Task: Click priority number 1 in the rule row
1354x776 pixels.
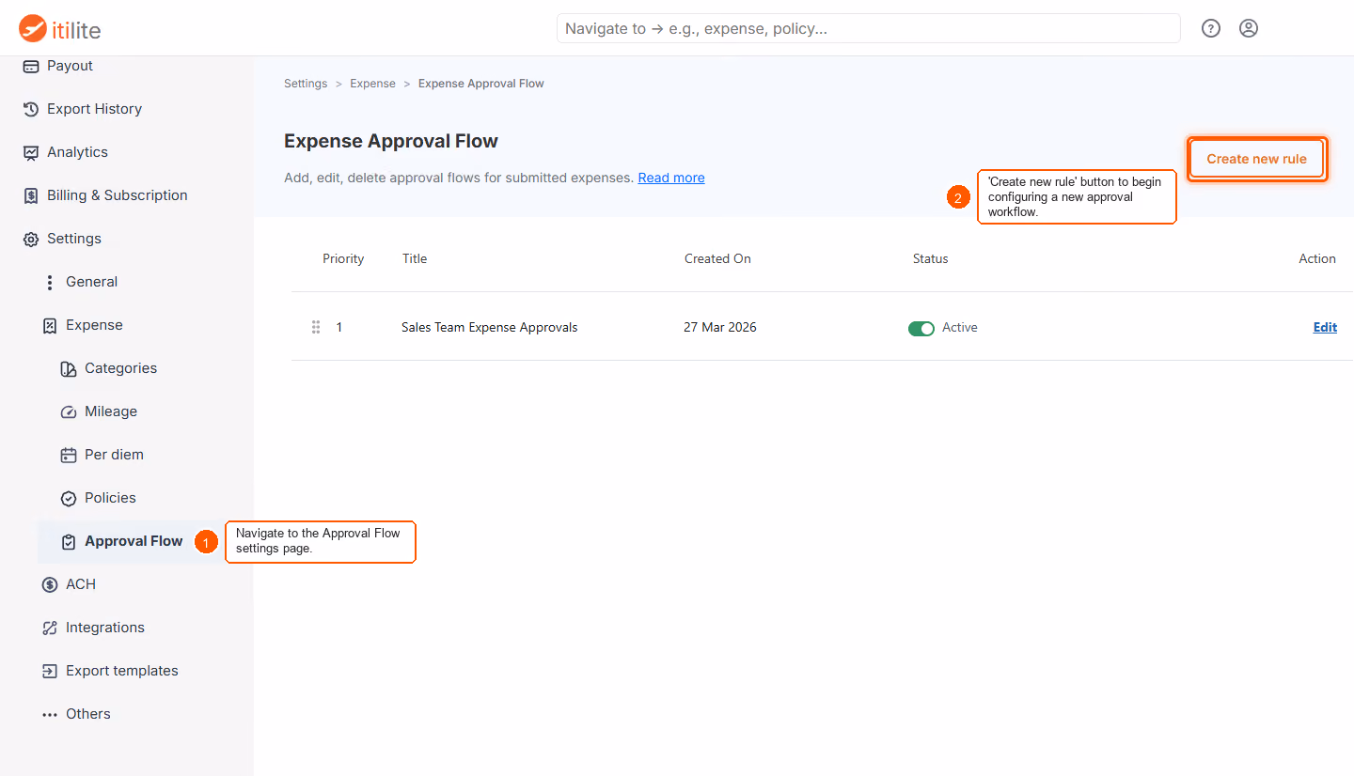Action: click(x=339, y=327)
